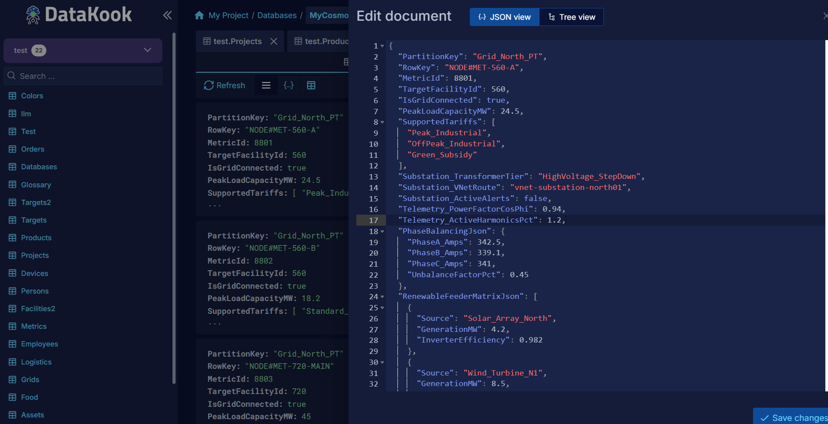Click the home icon in breadcrumb
Viewport: 828px width, 424px height.
pyautogui.click(x=199, y=15)
